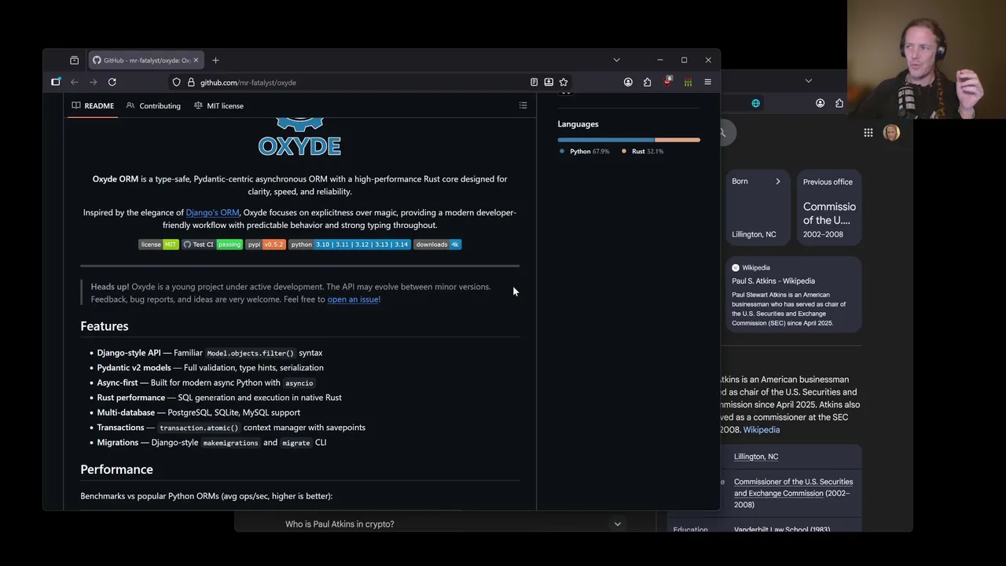Click 'Rust performance' feature text

pos(130,398)
